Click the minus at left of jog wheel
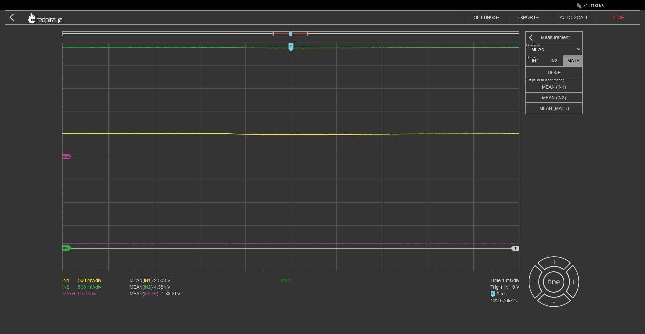645x334 pixels. click(534, 281)
